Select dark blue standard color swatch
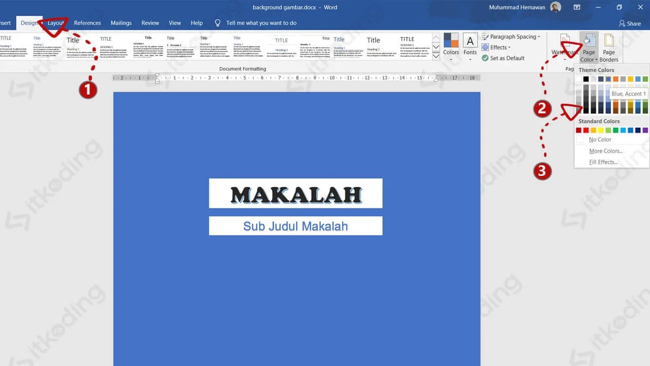The height and width of the screenshot is (366, 650). (x=638, y=130)
